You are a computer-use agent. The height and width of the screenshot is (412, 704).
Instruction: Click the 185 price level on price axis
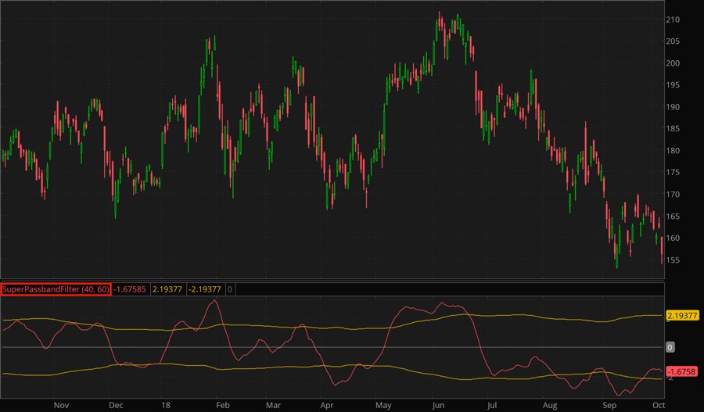coord(673,129)
